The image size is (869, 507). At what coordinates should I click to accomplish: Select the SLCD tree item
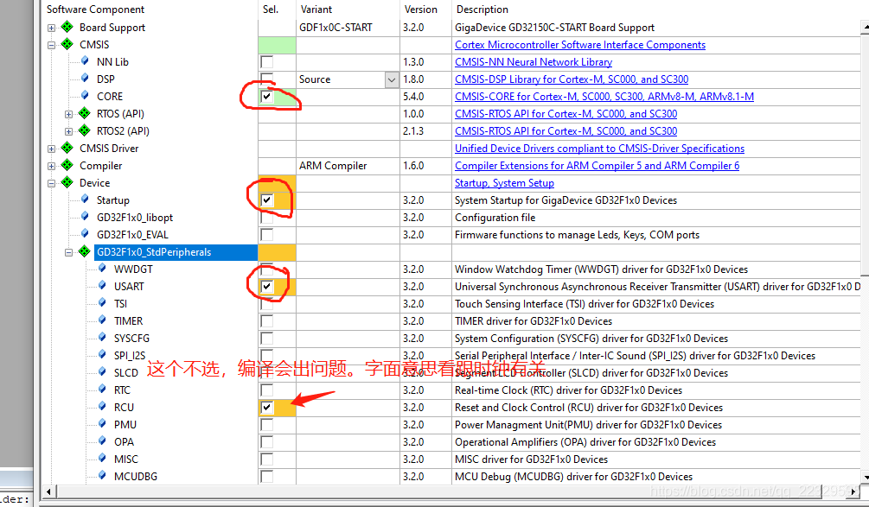tap(125, 372)
